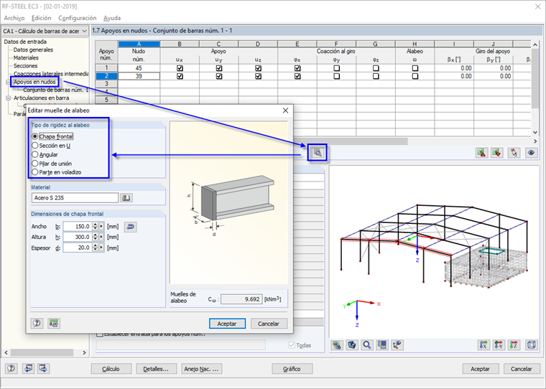
Task: Increase Ancho b value with up spinner
Action: 95,225
